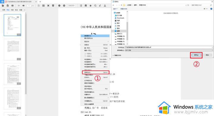Click 新建文件夹 button in Save dialog
This screenshot has height=116, width=214.
pyautogui.click(x=124, y=9)
